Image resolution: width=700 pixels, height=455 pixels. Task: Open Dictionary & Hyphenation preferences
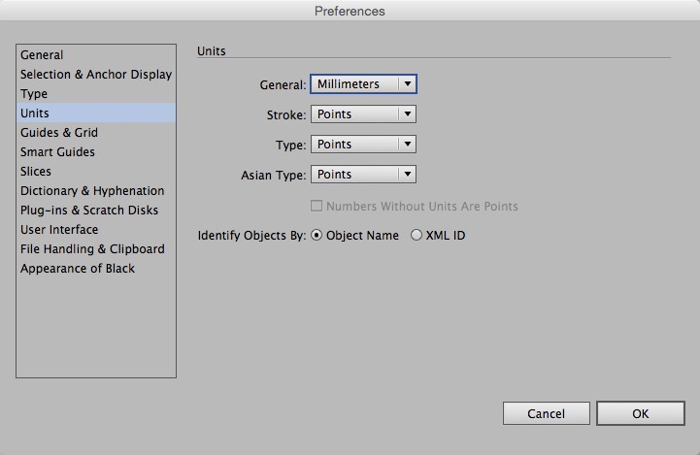pos(92,191)
